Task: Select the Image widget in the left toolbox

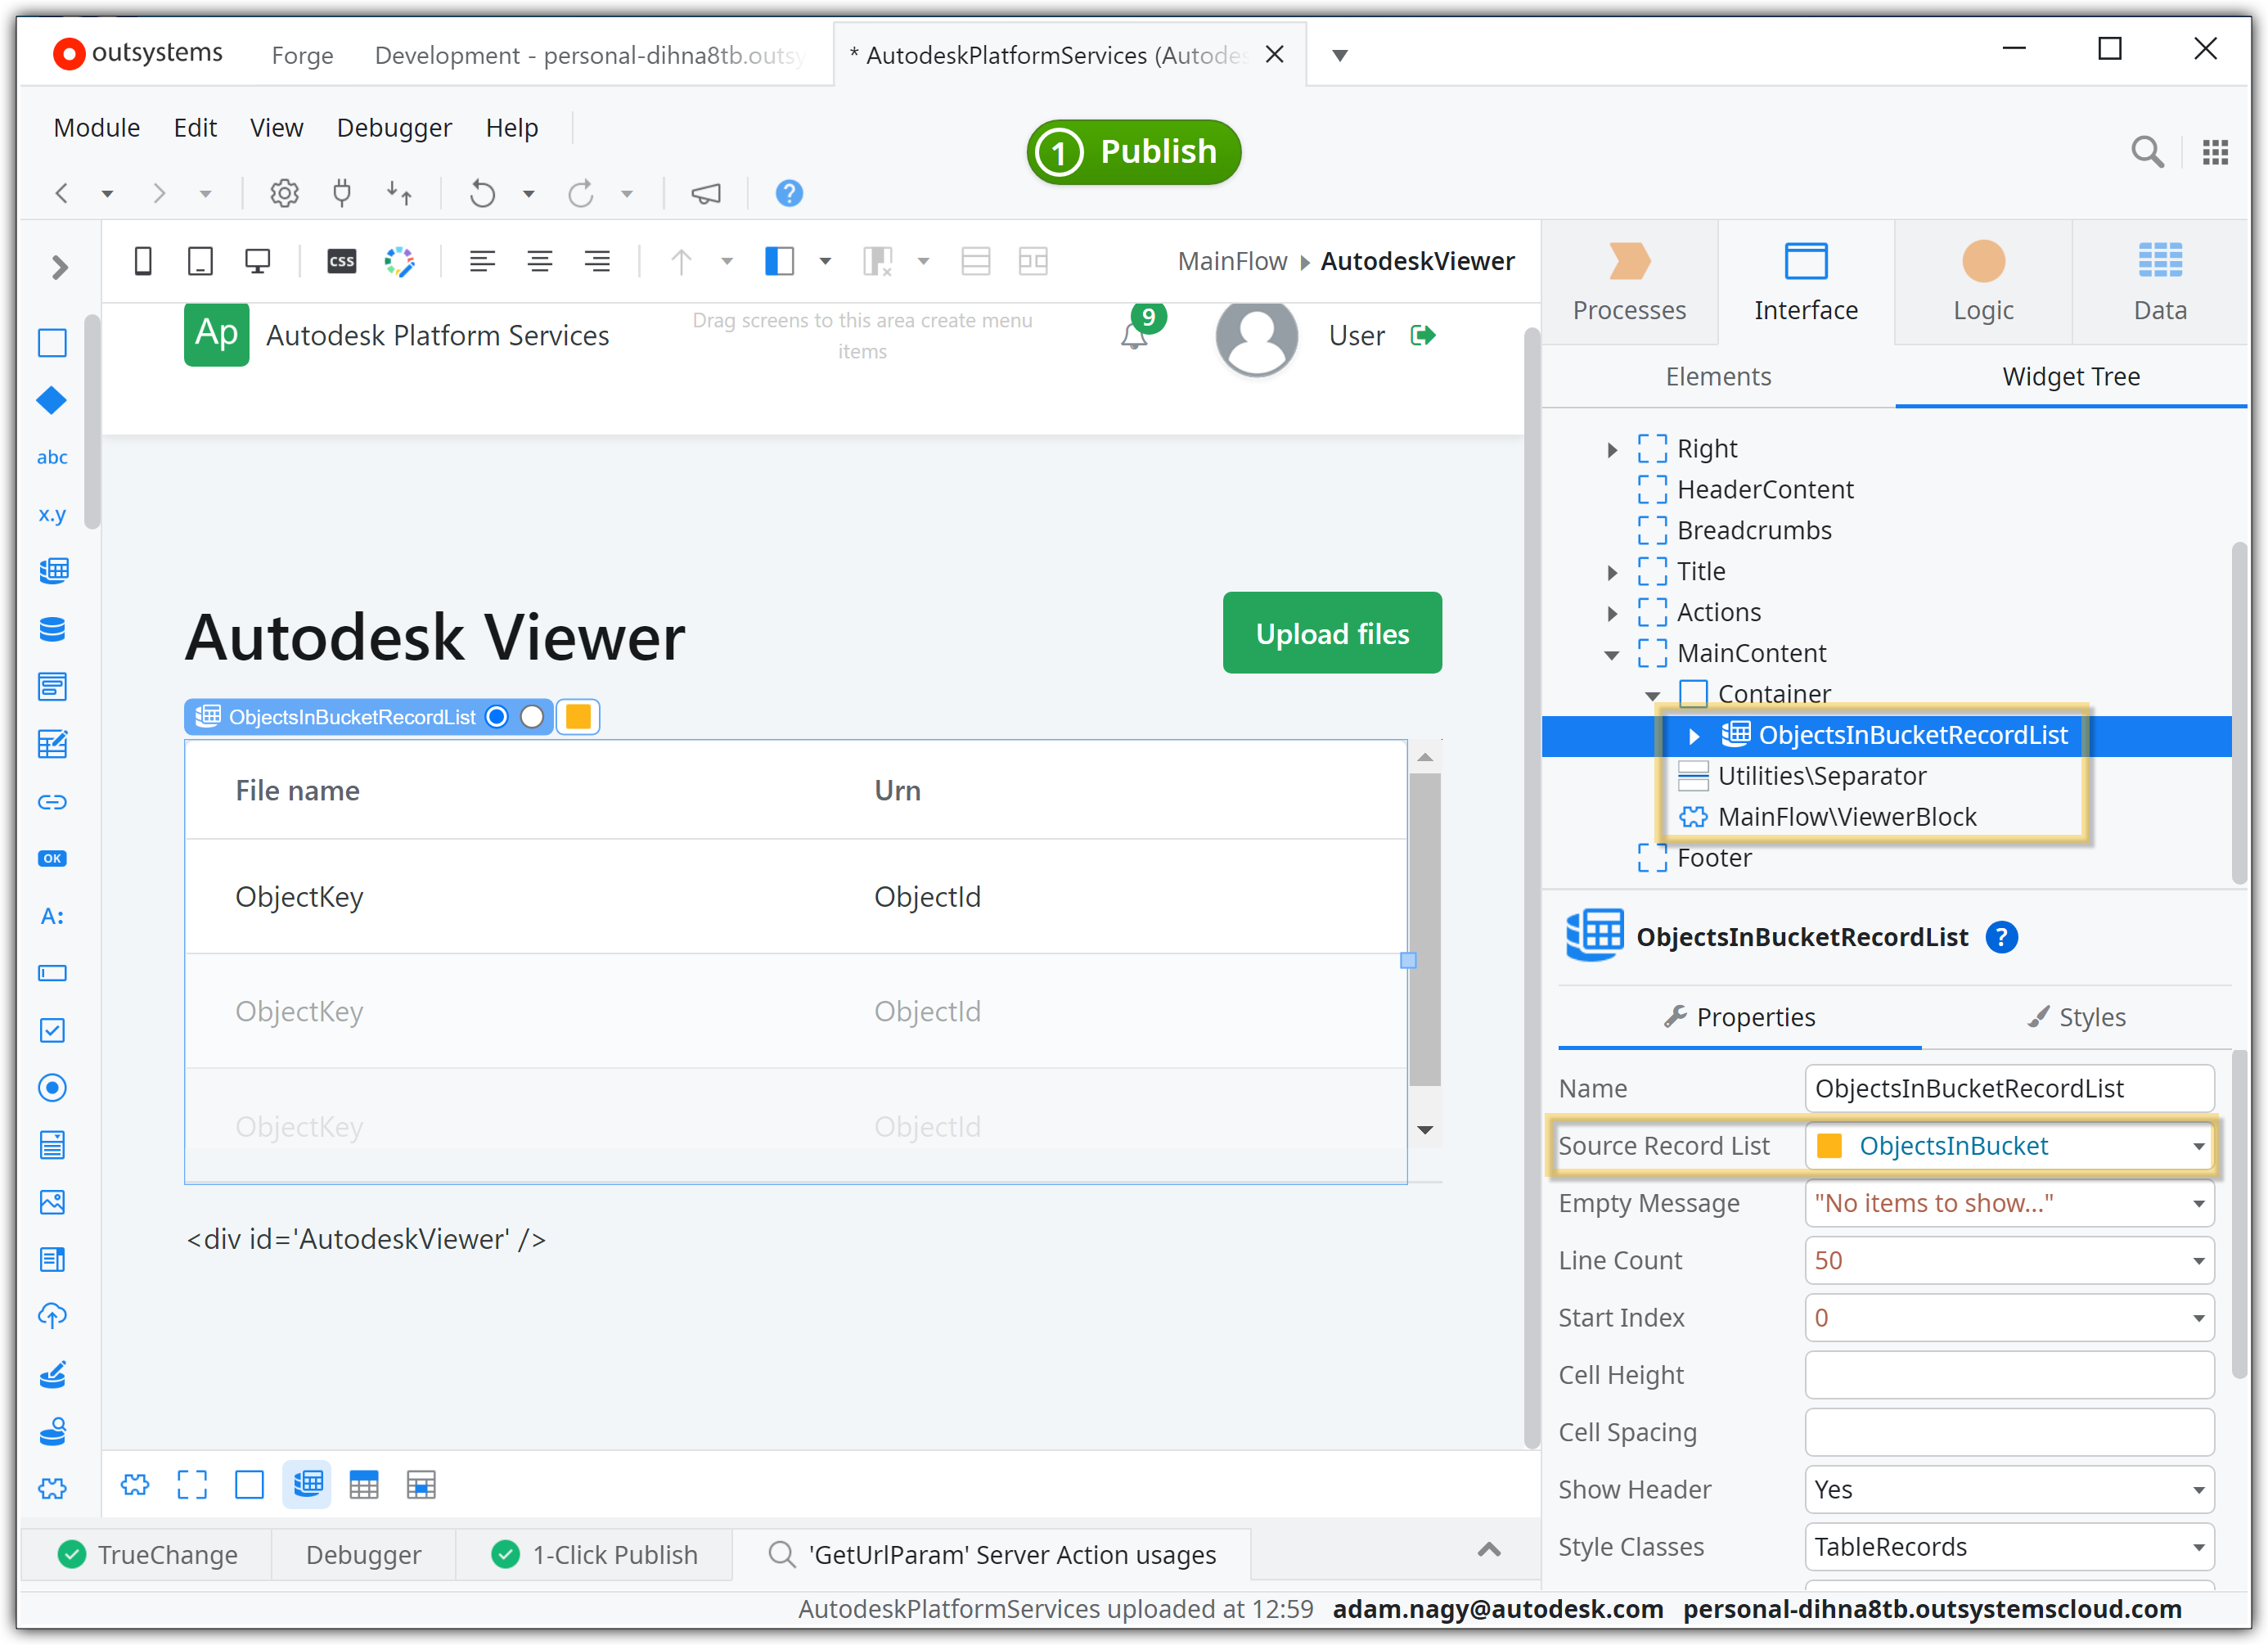Action: coord(52,1203)
